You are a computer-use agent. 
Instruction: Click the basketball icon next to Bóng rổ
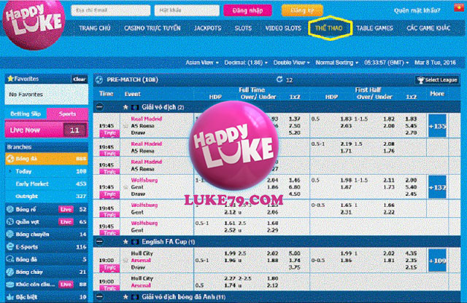point(10,209)
